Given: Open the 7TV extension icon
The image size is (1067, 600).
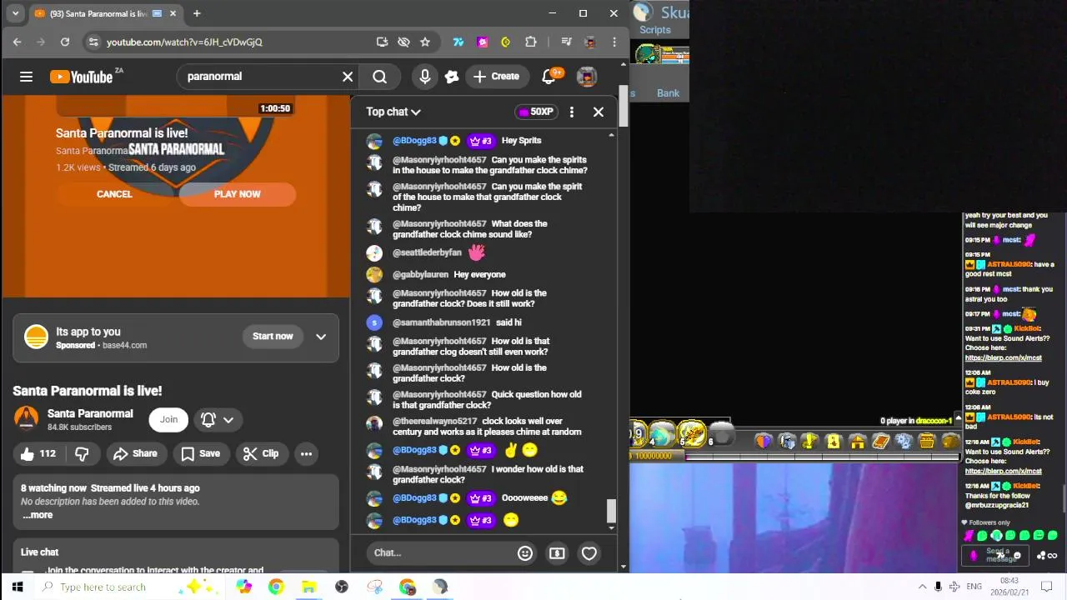Looking at the screenshot, I should [458, 42].
